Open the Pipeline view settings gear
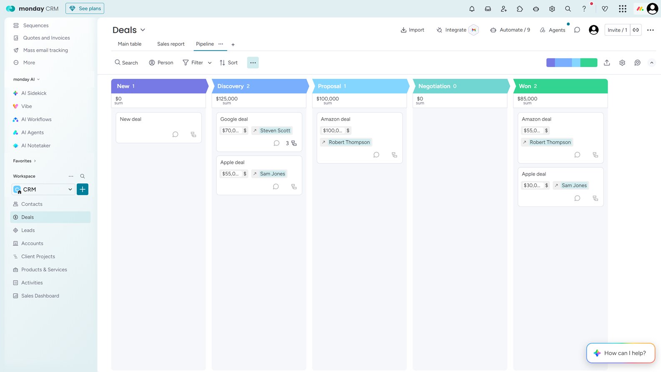Viewport: 661px width, 372px height. [622, 63]
